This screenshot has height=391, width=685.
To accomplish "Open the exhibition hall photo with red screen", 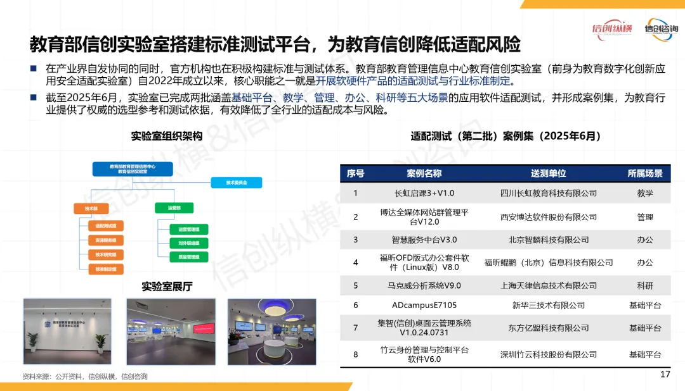I will 171,332.
